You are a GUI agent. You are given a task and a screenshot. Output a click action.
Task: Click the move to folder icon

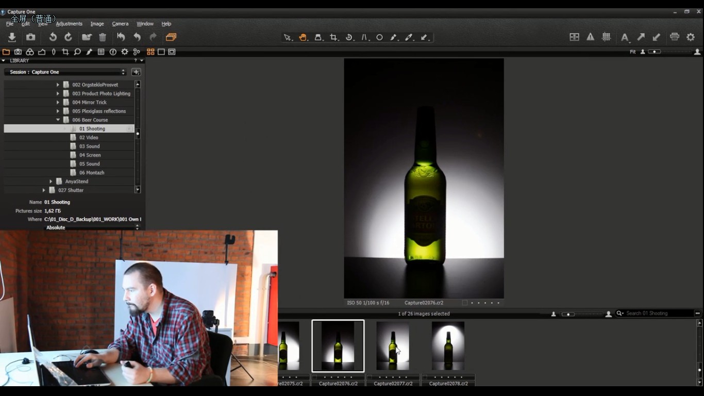pyautogui.click(x=87, y=37)
